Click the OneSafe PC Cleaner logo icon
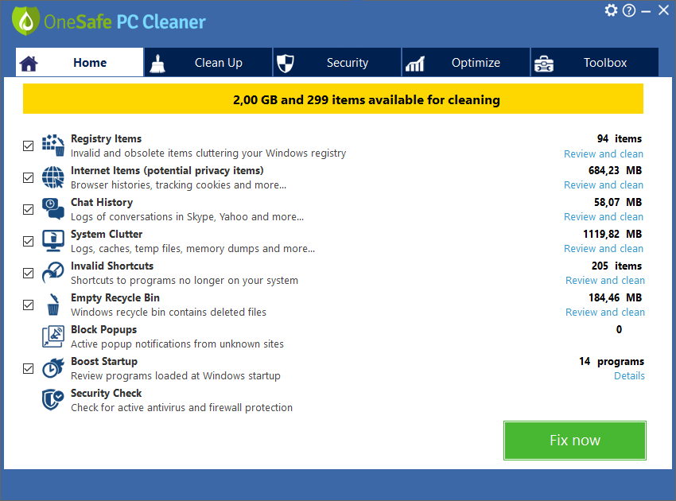 coord(26,21)
